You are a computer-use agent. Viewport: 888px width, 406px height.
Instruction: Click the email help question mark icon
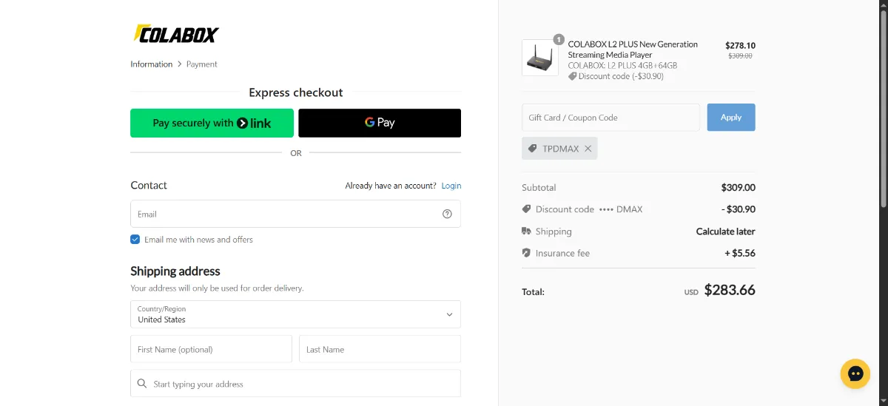(x=447, y=214)
